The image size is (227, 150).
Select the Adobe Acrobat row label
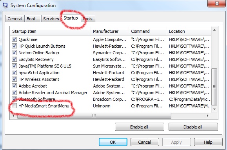(33, 86)
